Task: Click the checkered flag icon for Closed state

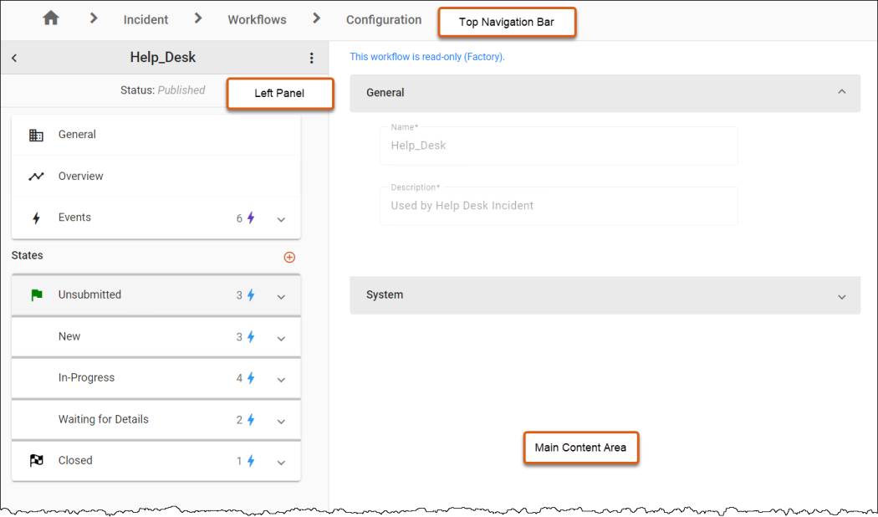Action: pos(36,459)
